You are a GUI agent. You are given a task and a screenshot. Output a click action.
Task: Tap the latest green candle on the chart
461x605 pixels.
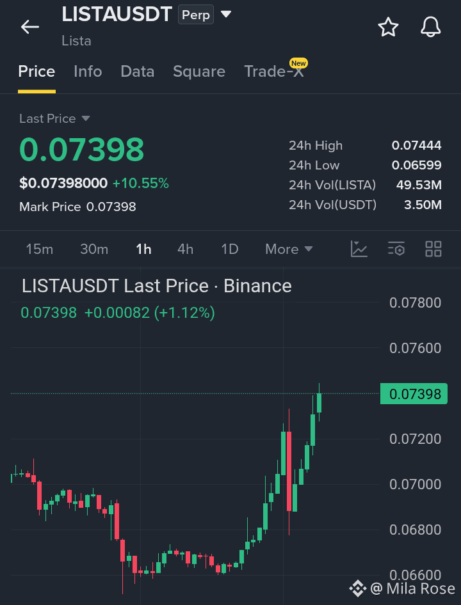[x=319, y=402]
